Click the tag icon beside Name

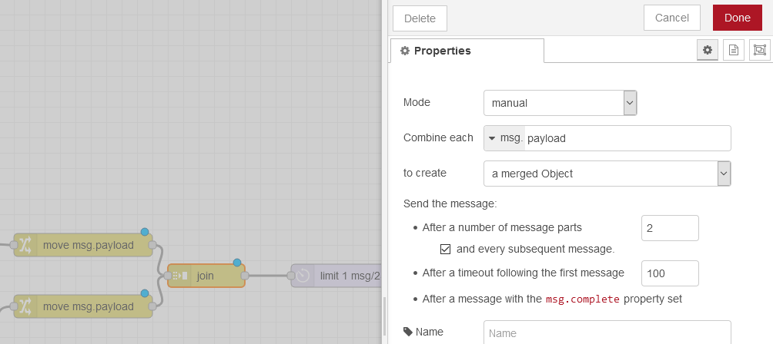(x=408, y=332)
